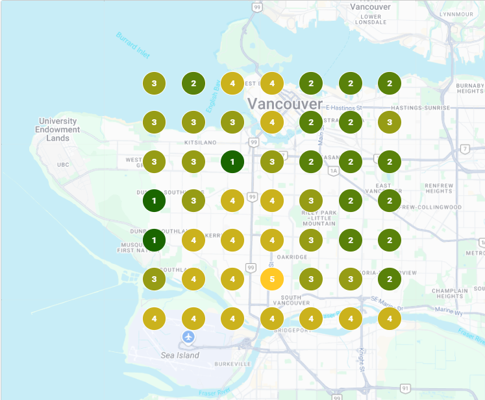Click the 4 marker directly below Vancouver label
The width and height of the screenshot is (485, 400).
pos(272,123)
